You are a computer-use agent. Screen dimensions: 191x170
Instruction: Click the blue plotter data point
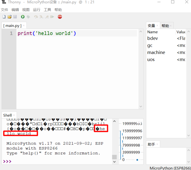(x=137, y=160)
